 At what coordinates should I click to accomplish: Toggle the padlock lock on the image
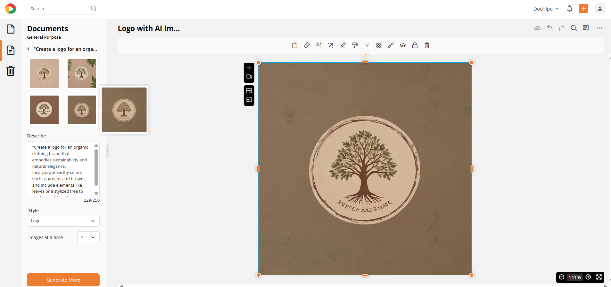[x=415, y=45]
